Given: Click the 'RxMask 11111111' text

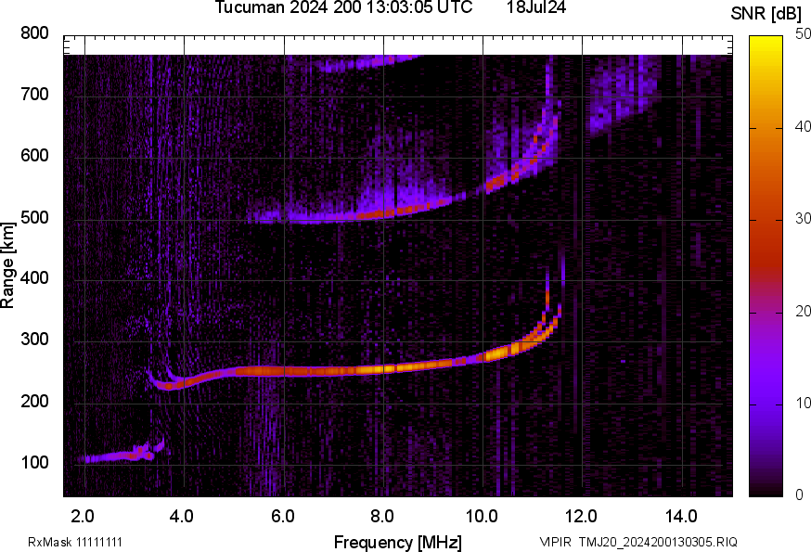Looking at the screenshot, I should tap(75, 542).
